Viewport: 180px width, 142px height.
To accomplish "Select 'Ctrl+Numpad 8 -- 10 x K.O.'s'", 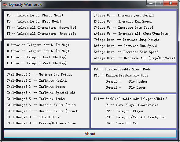I will (33, 117).
